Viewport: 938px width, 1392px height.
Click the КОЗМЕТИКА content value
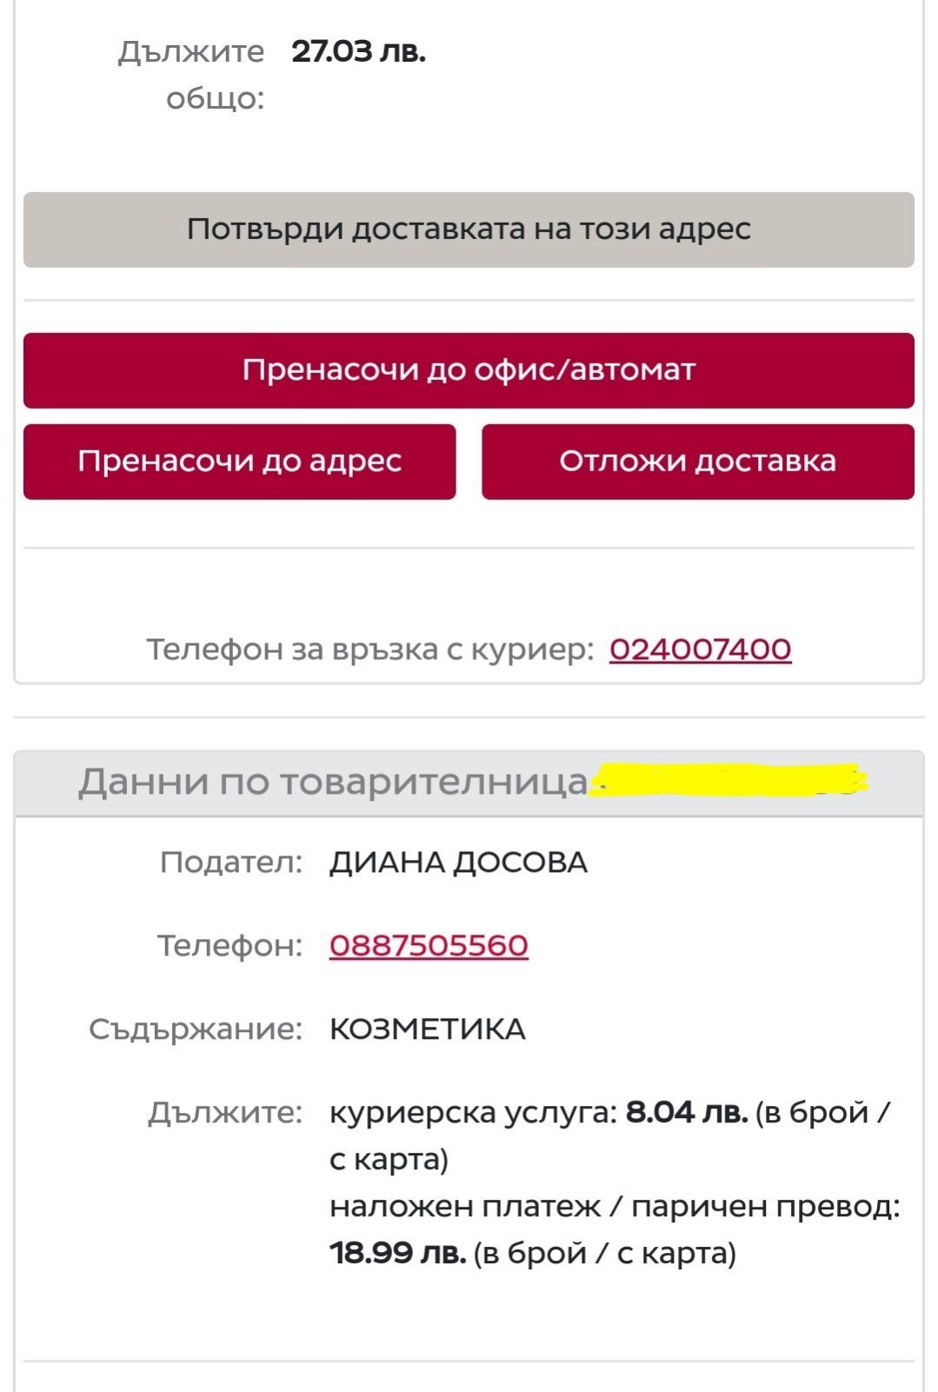[427, 1029]
